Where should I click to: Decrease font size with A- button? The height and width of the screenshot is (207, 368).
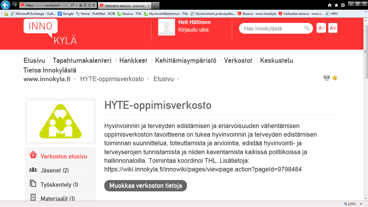[321, 28]
